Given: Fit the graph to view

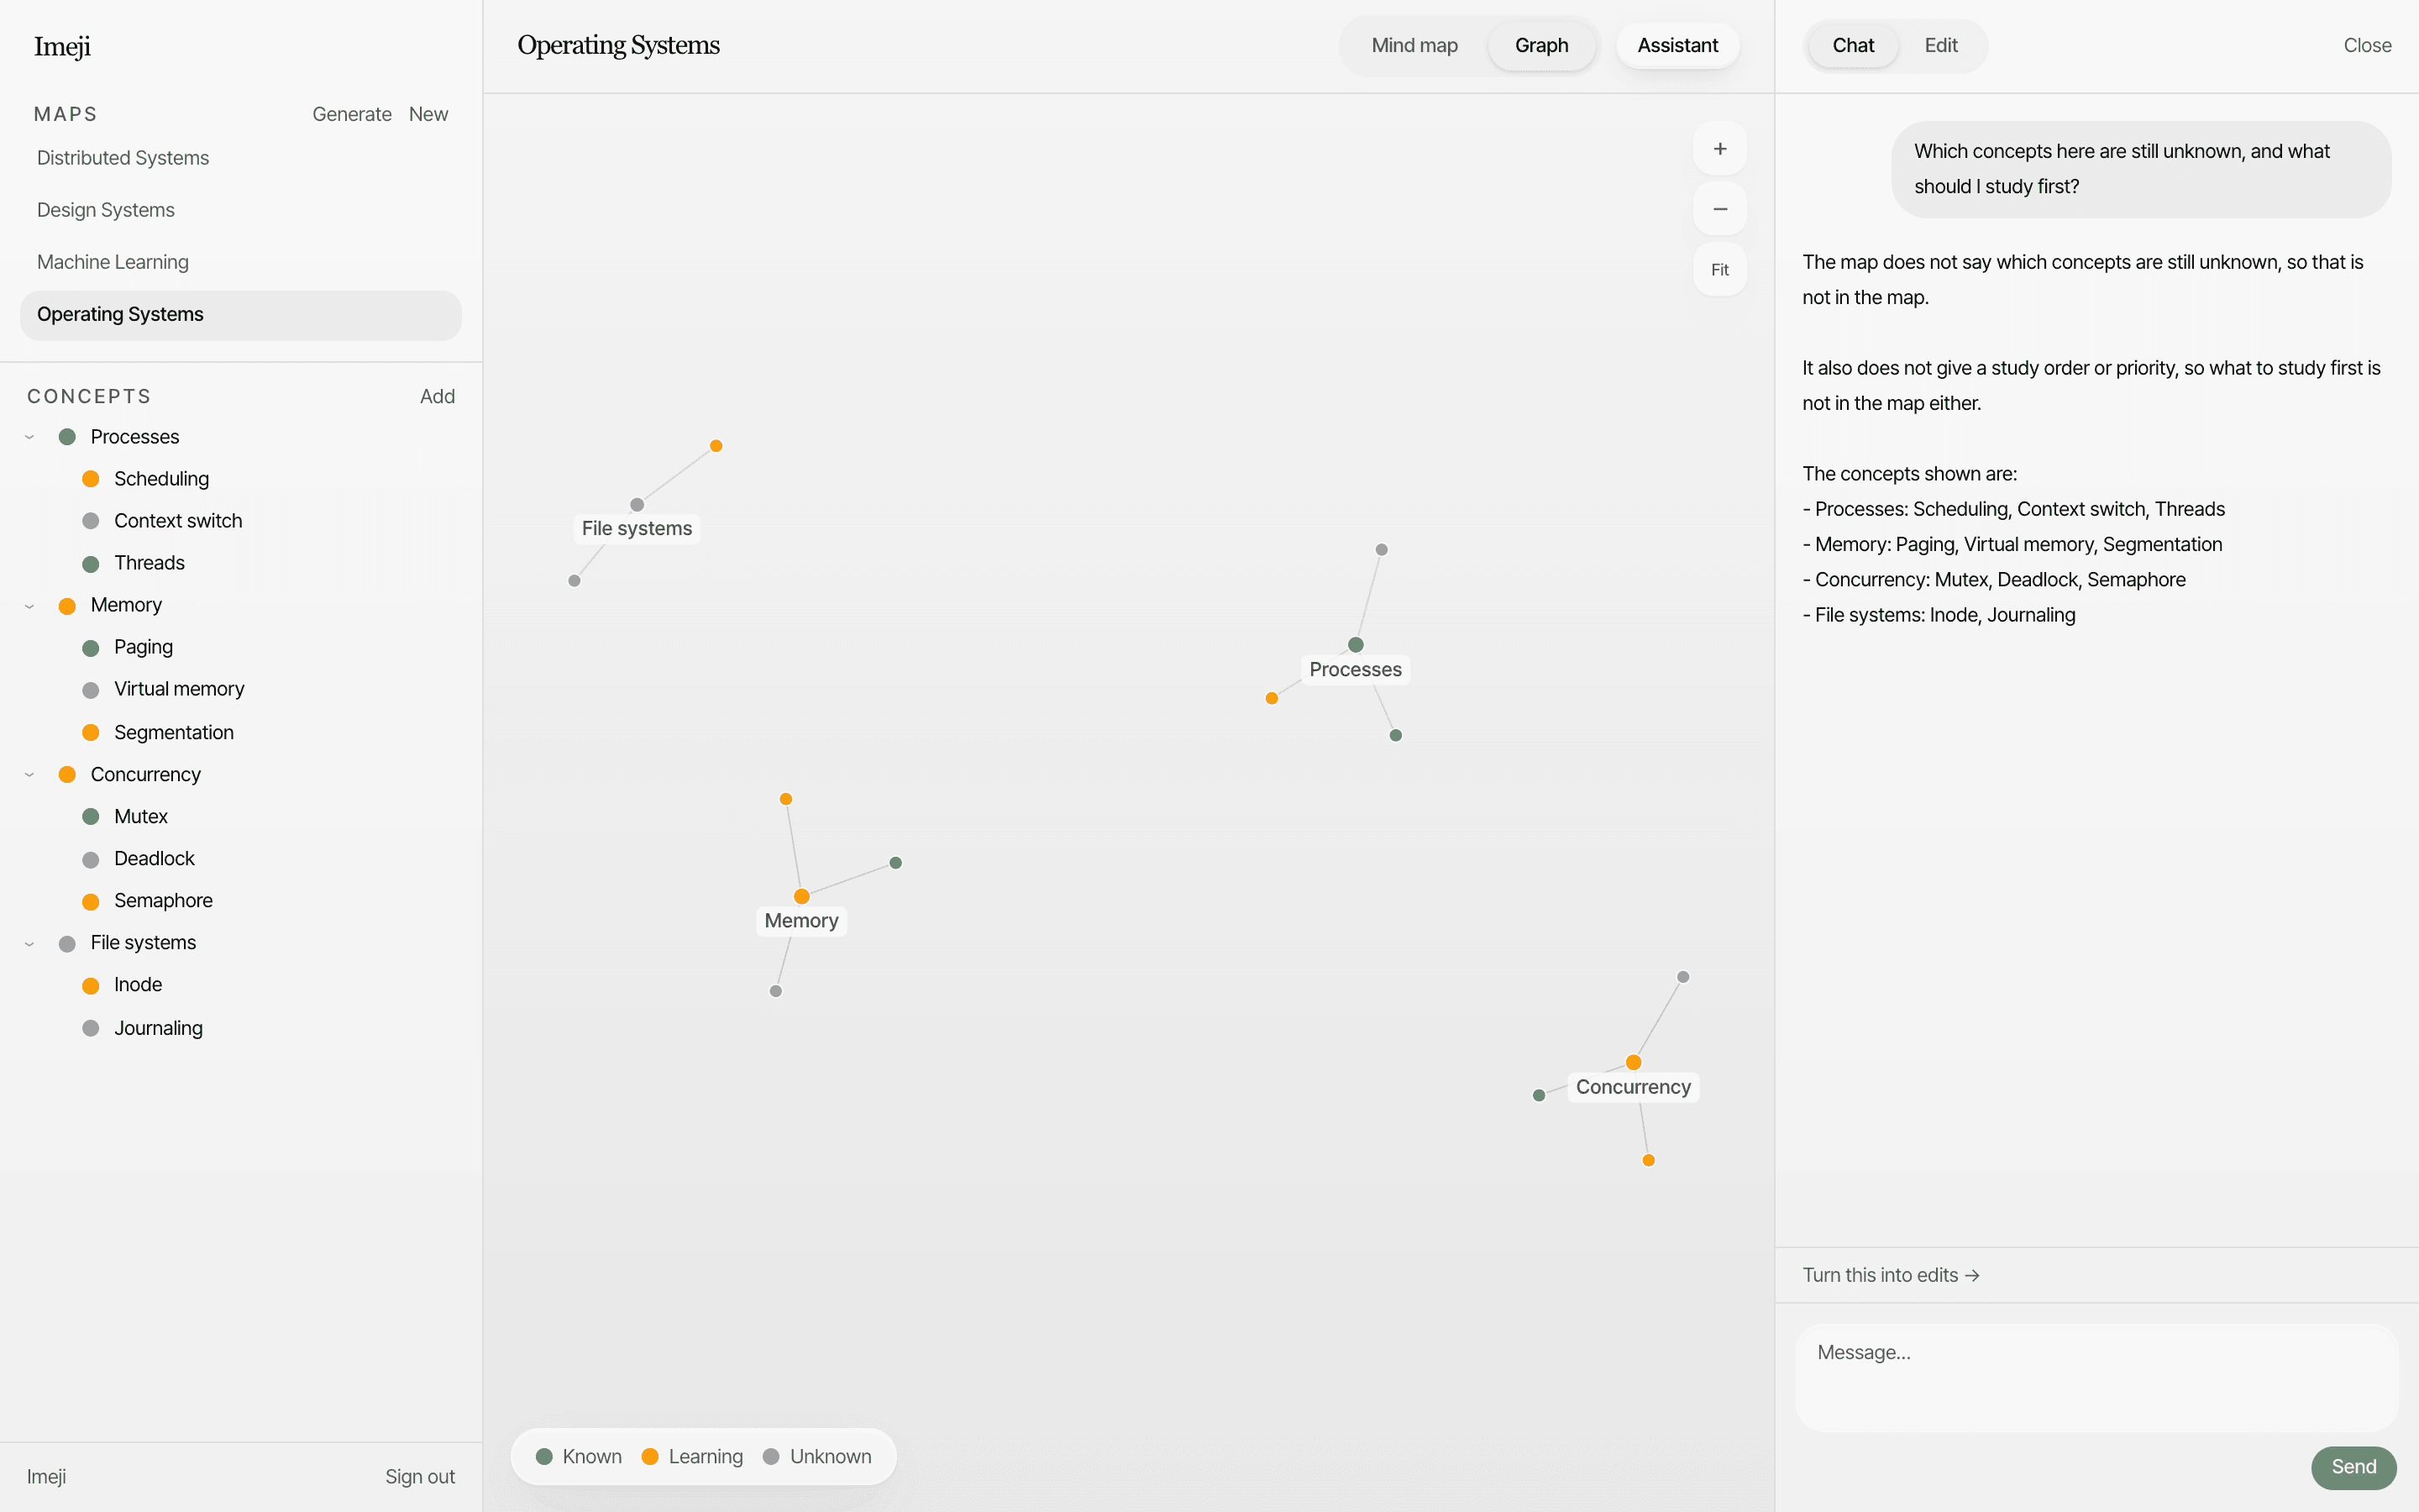Looking at the screenshot, I should [1719, 270].
